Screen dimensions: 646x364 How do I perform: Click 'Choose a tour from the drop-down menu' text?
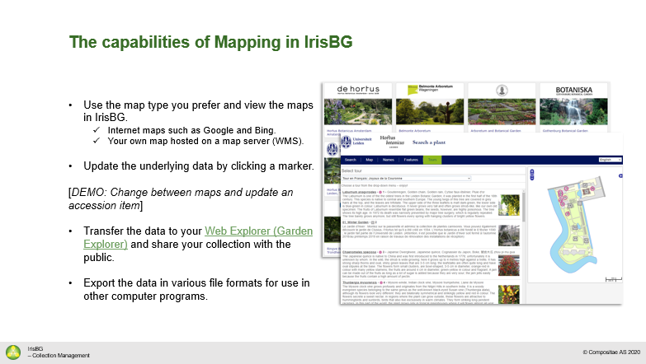375,185
